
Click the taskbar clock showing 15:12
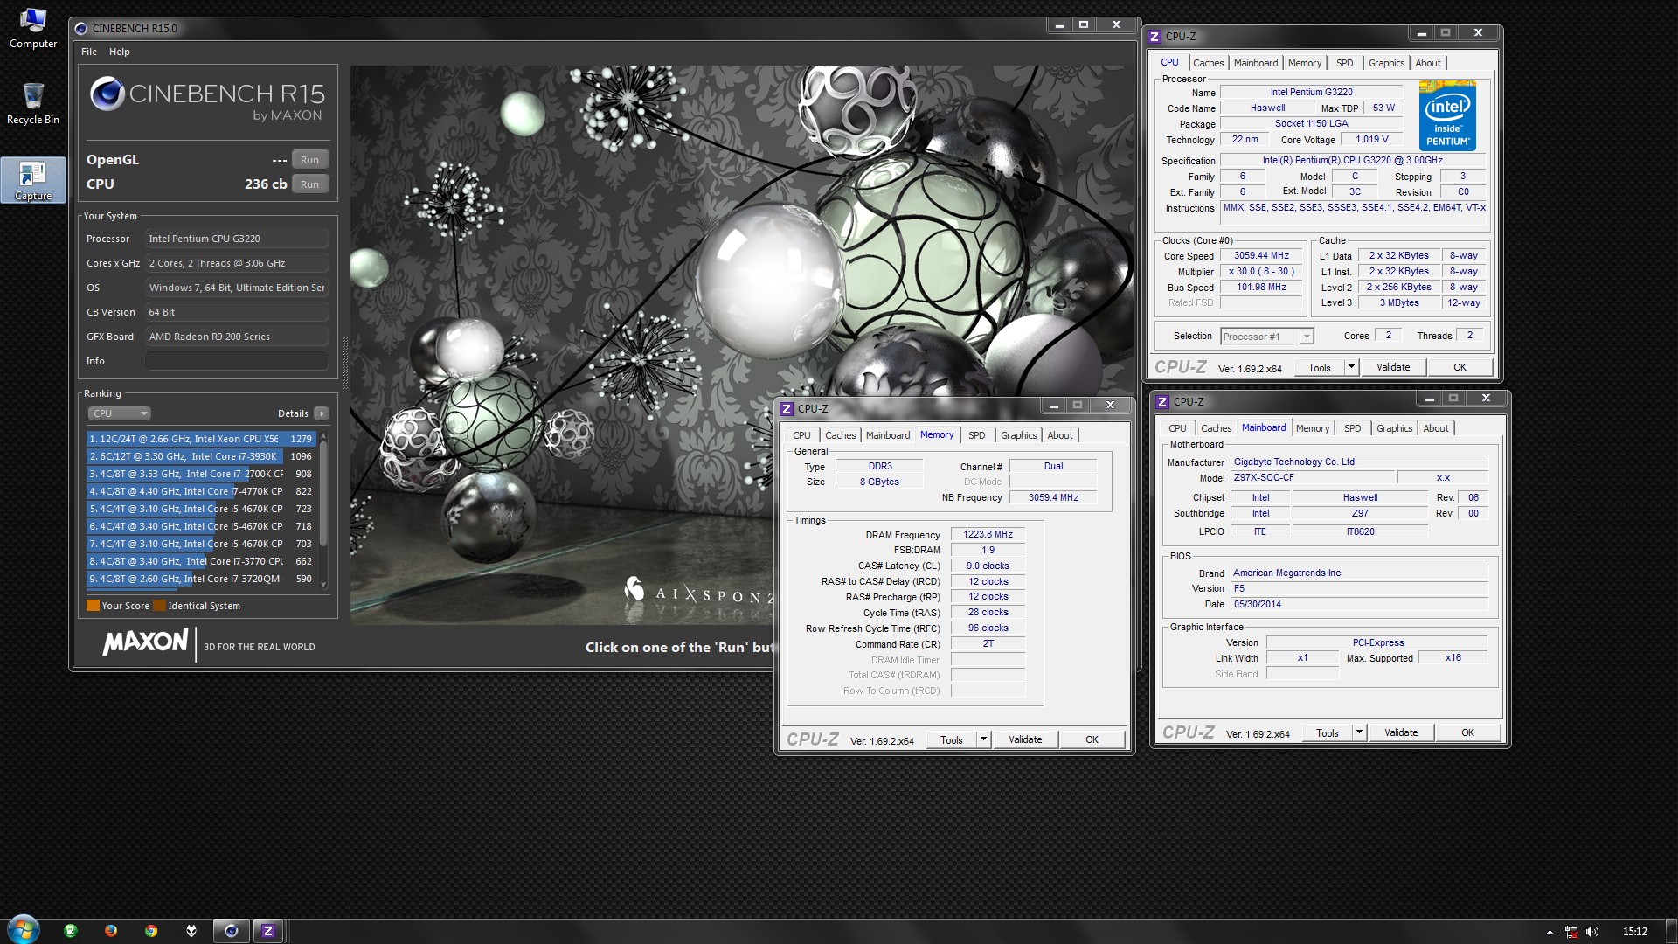(1634, 932)
